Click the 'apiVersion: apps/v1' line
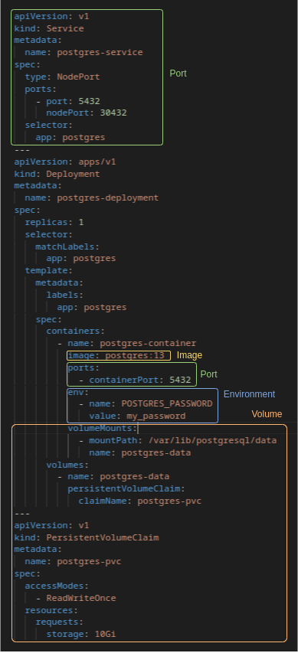This screenshot has width=298, height=653. click(x=64, y=162)
